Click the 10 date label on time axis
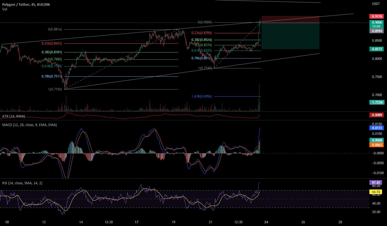Screen dimensions: 387x226 point(7,222)
